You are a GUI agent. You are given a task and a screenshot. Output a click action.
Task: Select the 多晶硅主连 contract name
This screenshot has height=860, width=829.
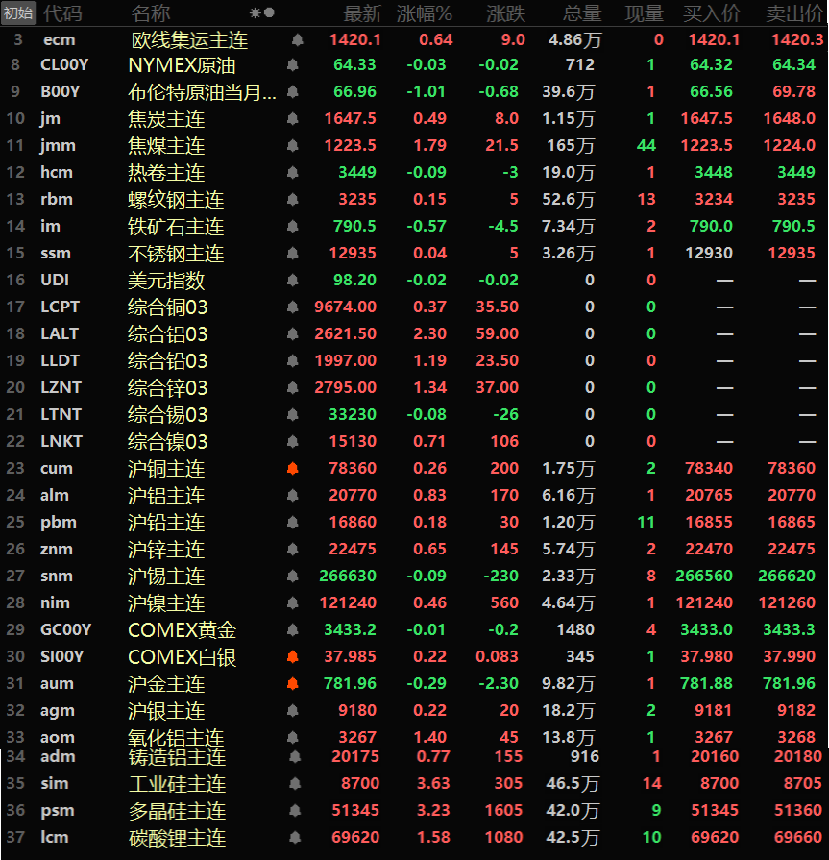point(177,811)
